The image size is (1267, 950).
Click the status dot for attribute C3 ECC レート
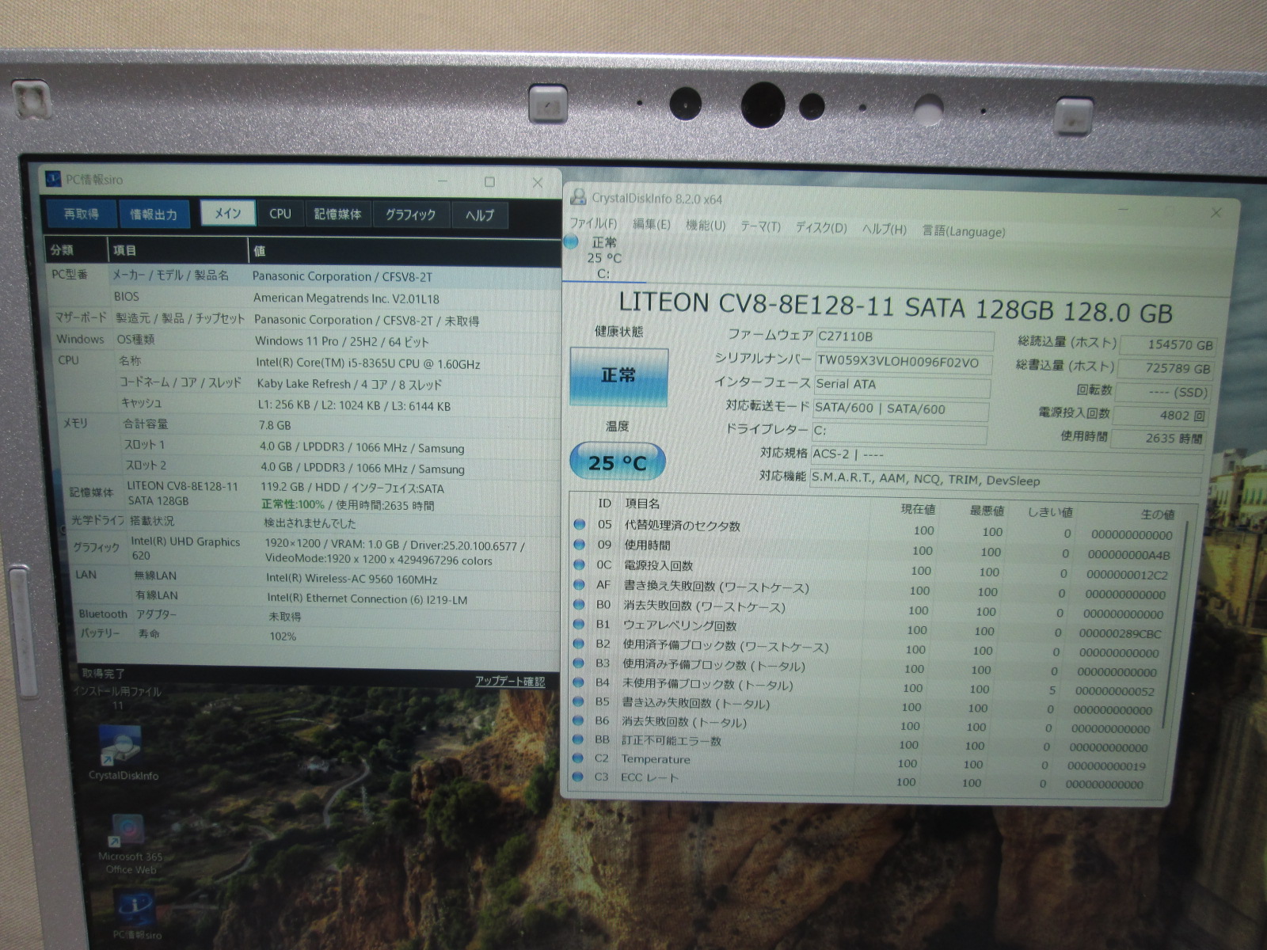[x=579, y=777]
